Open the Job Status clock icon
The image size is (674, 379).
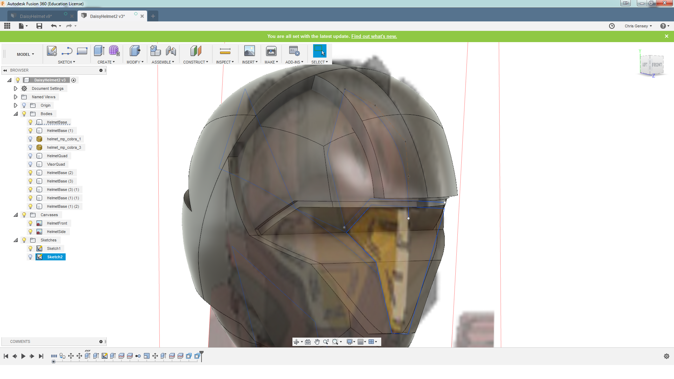coord(612,26)
